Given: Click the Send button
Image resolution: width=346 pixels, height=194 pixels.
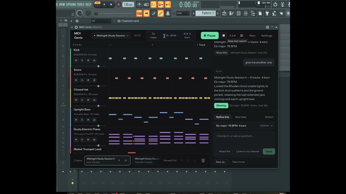Looking at the screenshot, I should pos(269,151).
